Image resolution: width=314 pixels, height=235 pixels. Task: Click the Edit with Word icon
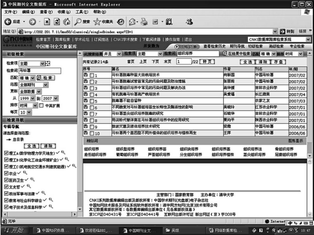point(155,22)
